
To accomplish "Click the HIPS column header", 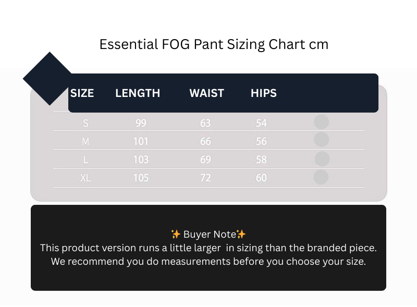I will tap(263, 93).
